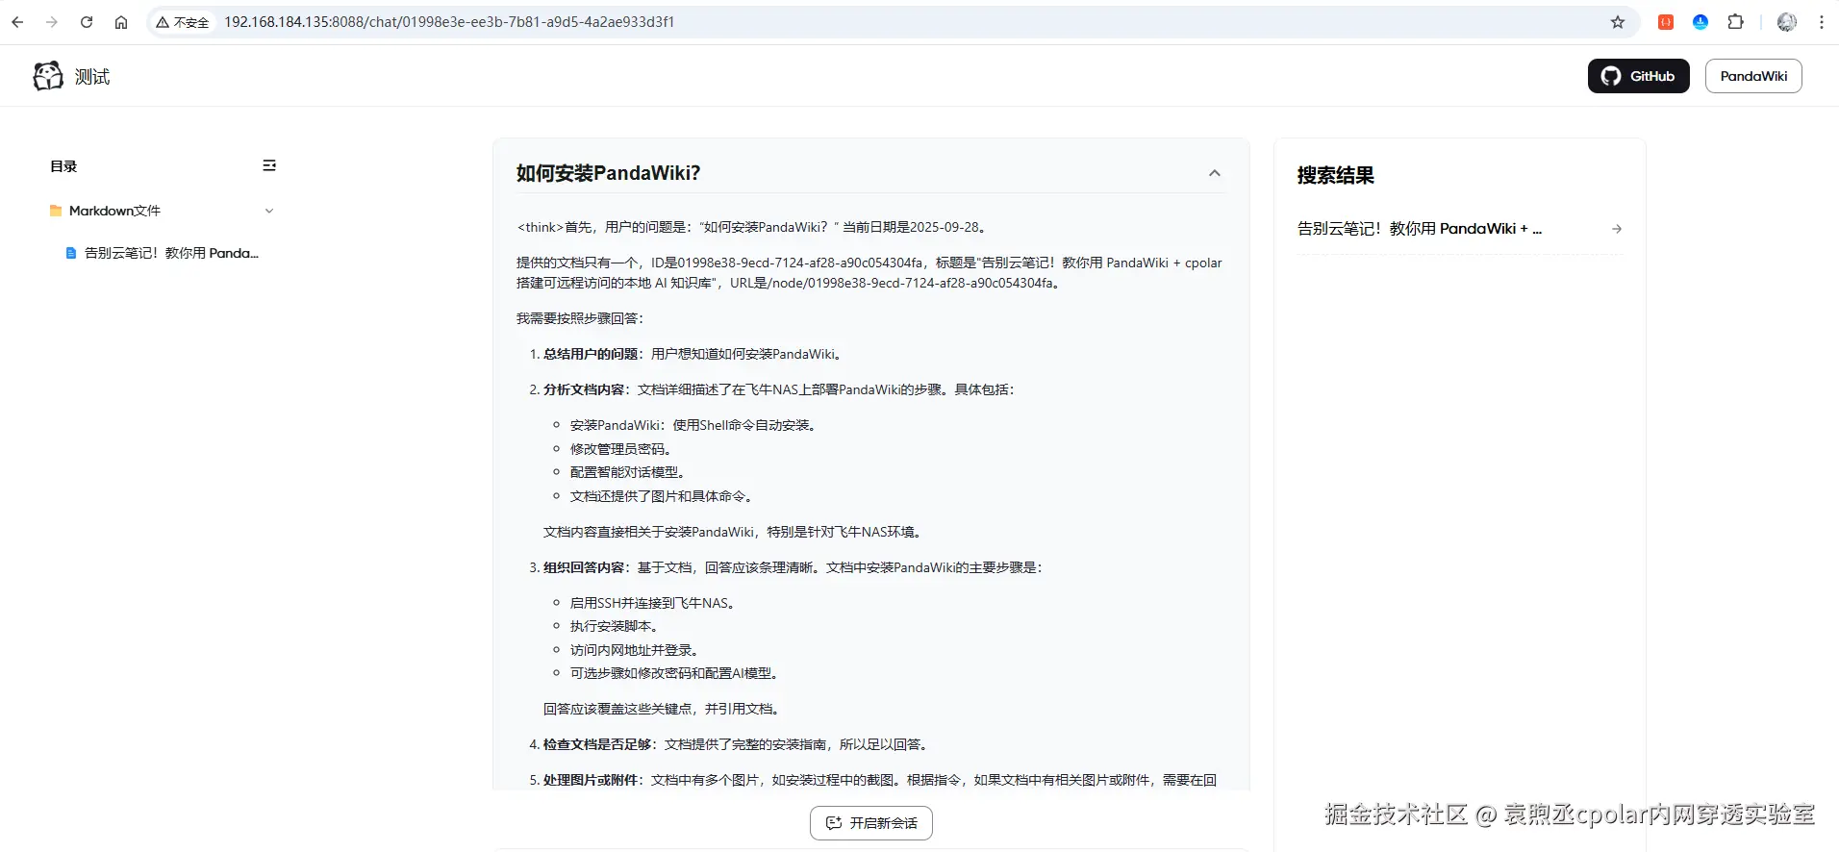The image size is (1839, 852).
Task: Click the 目录 sidebar heading
Action: point(63,166)
